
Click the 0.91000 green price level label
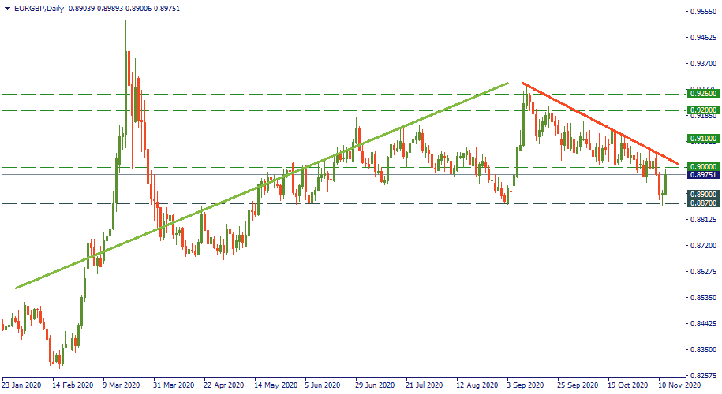tap(701, 139)
